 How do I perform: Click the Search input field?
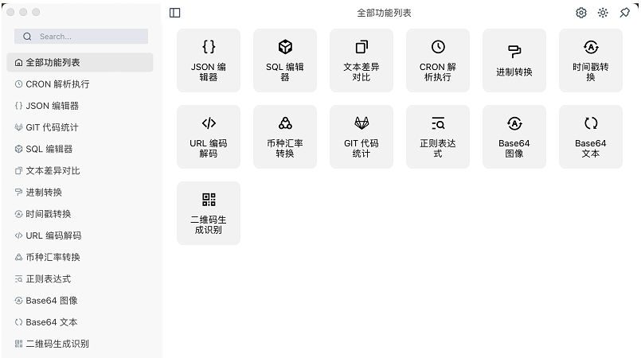point(88,37)
